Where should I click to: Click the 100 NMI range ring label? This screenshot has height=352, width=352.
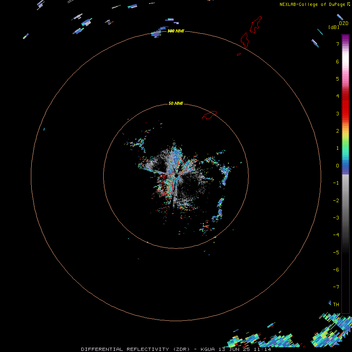(176, 31)
